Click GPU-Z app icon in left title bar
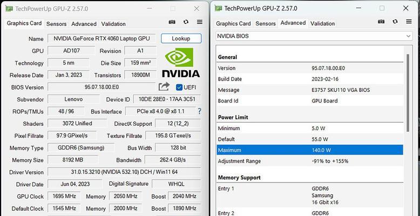The image size is (420, 216). (x=9, y=9)
